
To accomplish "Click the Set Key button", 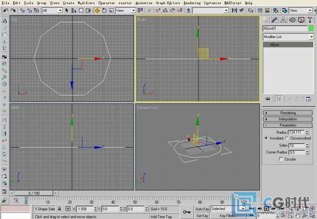I will 202,216.
